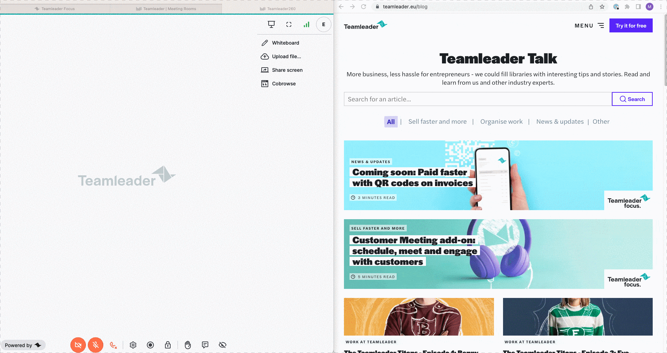Open meeting settings gear

coord(133,345)
